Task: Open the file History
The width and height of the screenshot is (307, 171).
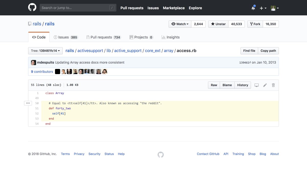Action: [243, 85]
